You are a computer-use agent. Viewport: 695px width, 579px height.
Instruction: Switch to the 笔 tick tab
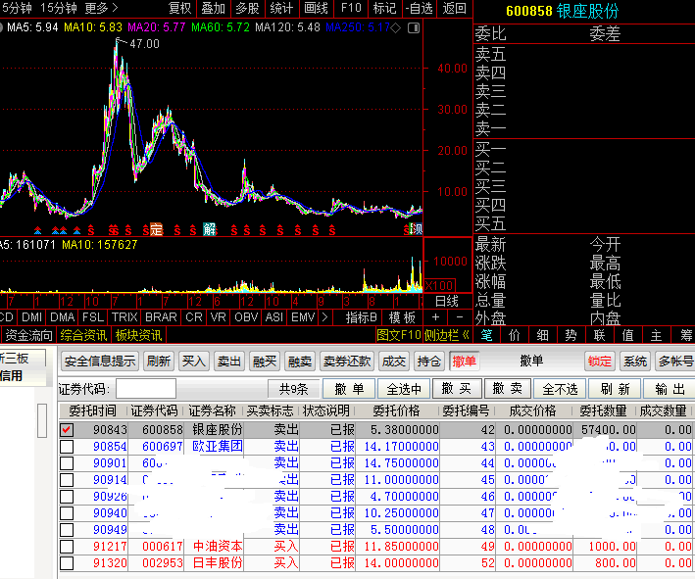point(486,335)
